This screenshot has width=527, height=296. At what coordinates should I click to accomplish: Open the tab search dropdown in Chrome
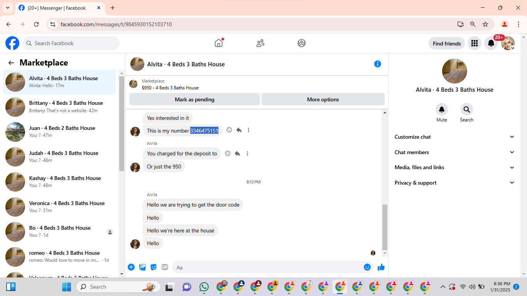tap(7, 8)
